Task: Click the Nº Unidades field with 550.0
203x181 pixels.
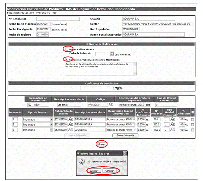Action: (157, 125)
